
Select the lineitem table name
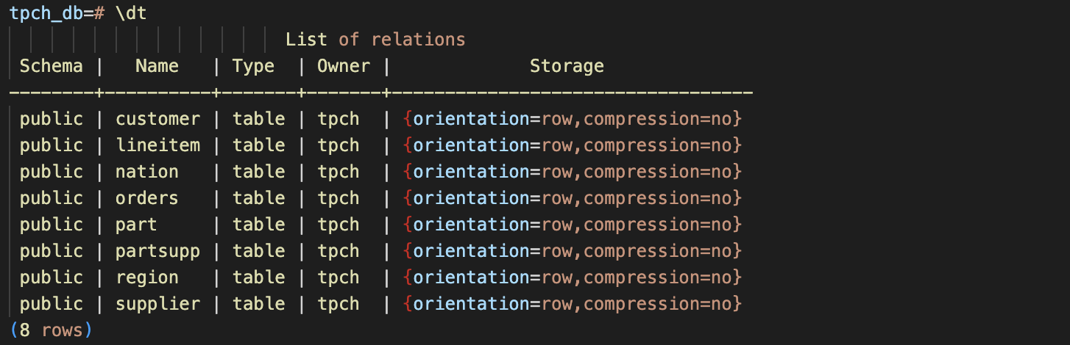[x=157, y=145]
